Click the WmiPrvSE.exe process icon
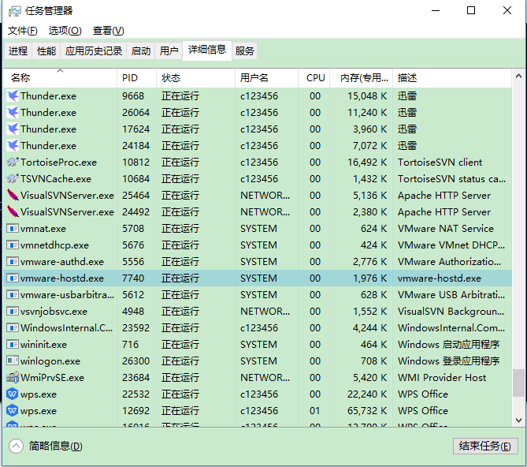 tap(13, 378)
